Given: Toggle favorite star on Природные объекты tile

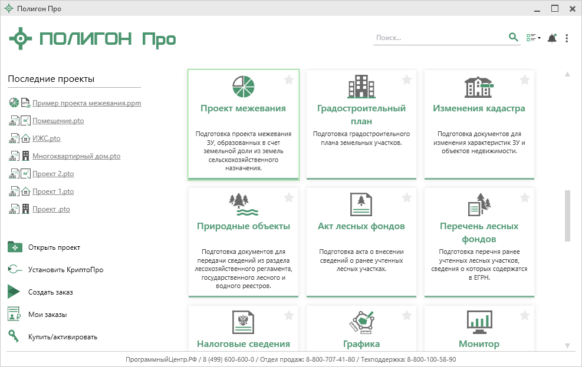Looking at the screenshot, I should point(289,198).
